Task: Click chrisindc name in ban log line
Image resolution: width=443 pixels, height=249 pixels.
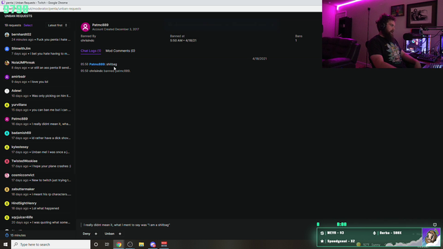Action: (x=96, y=71)
